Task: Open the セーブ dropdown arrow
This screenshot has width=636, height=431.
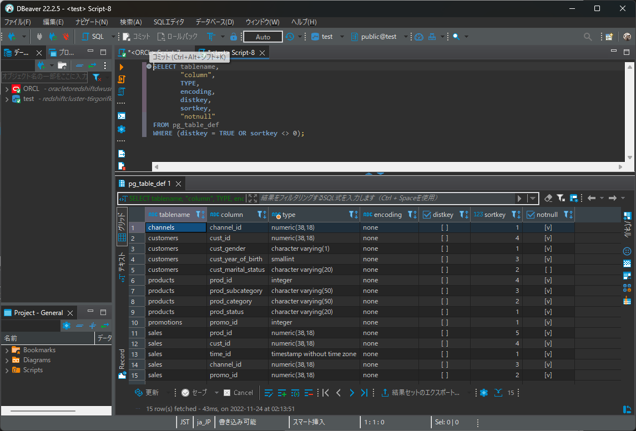Action: (x=216, y=393)
